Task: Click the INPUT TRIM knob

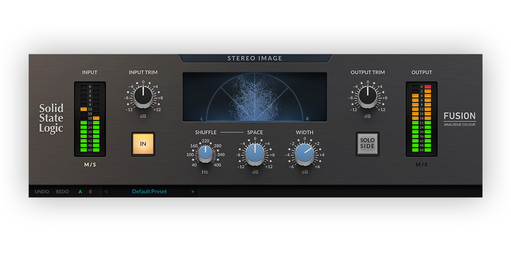Action: pos(143,97)
